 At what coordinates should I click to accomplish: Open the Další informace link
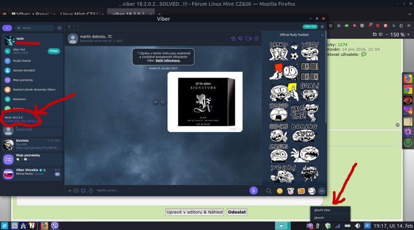[x=168, y=60]
